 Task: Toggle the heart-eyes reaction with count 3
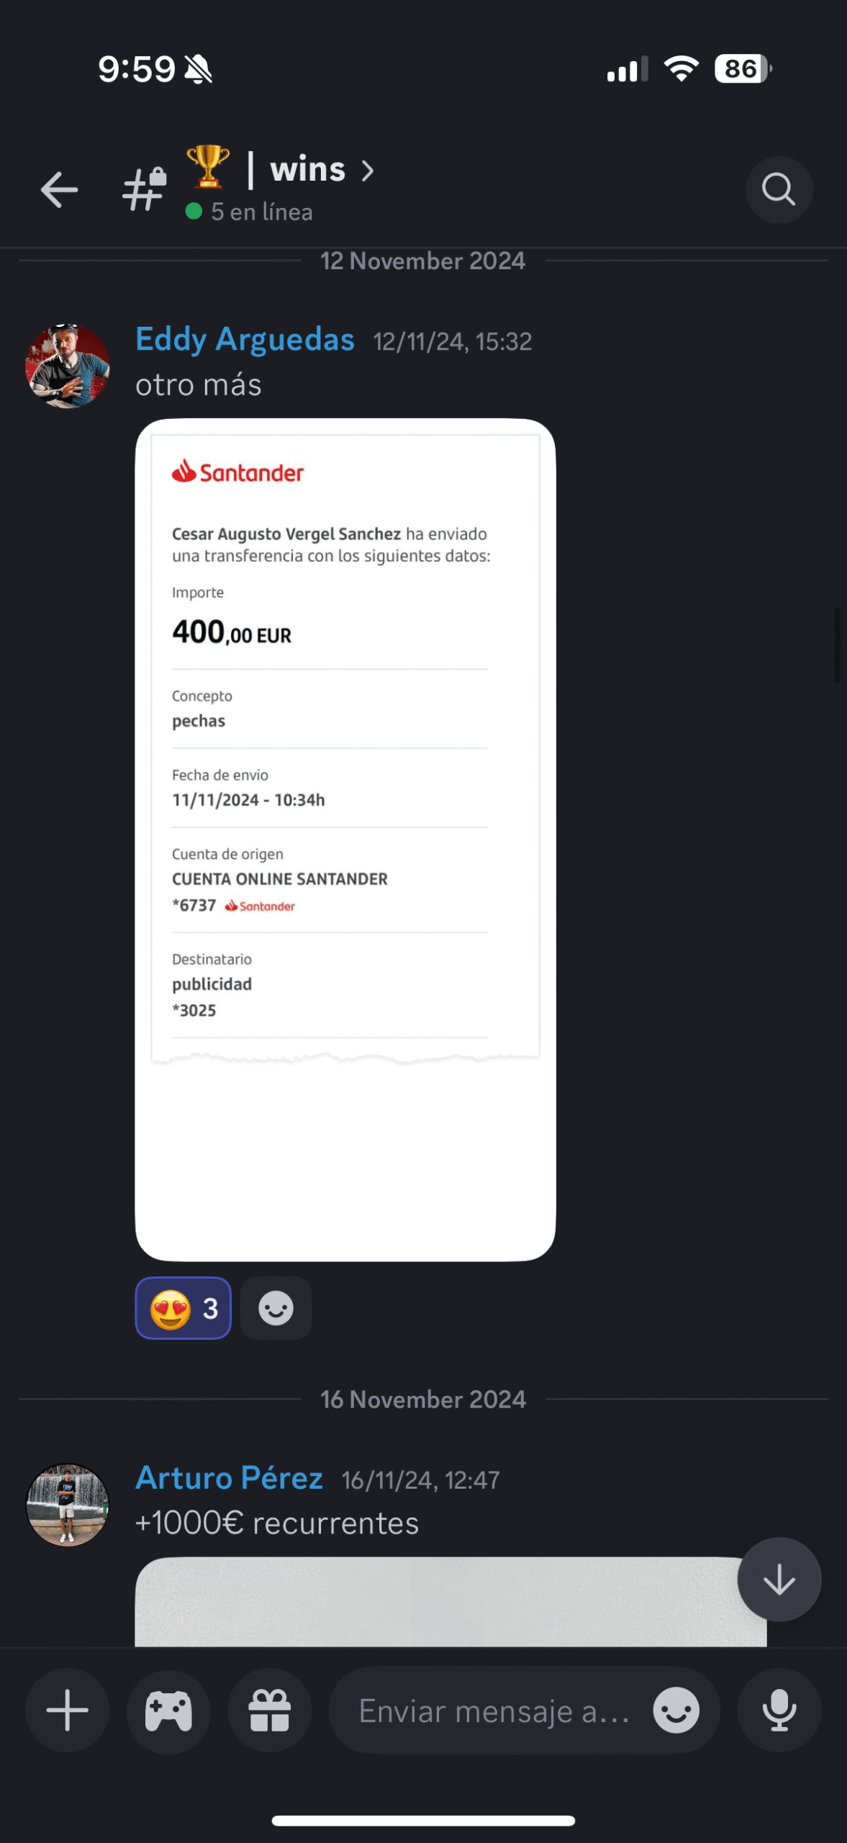point(184,1308)
